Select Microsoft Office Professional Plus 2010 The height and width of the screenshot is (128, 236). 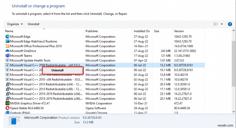point(36,46)
